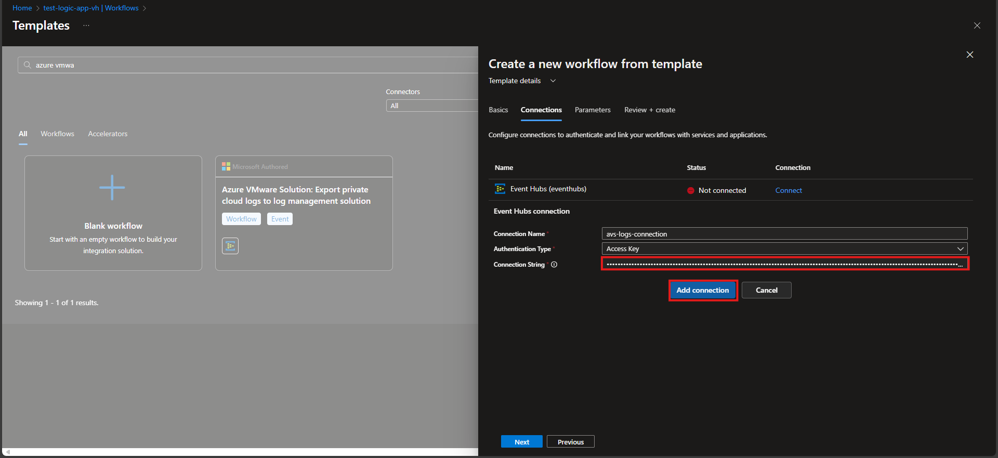
Task: Click the Event Hubs connector icon in table
Action: pyautogui.click(x=500, y=189)
